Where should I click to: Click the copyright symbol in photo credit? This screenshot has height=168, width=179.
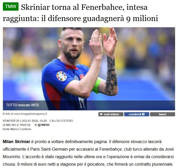click(x=4, y=114)
